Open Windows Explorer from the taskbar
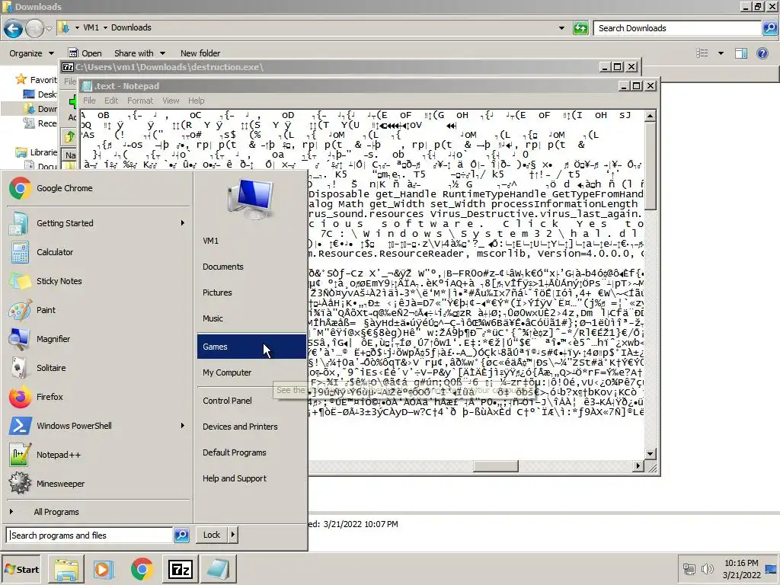Viewport: 780px width, 585px height. click(66, 569)
